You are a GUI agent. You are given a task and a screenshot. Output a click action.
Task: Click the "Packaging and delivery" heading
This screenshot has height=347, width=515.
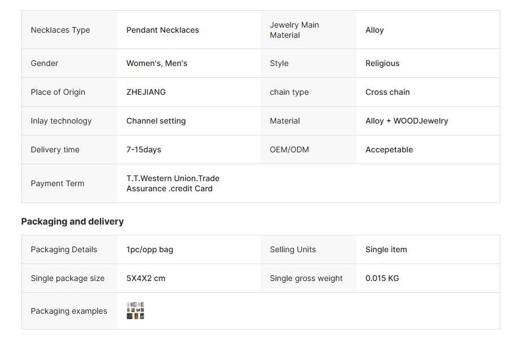coord(73,222)
